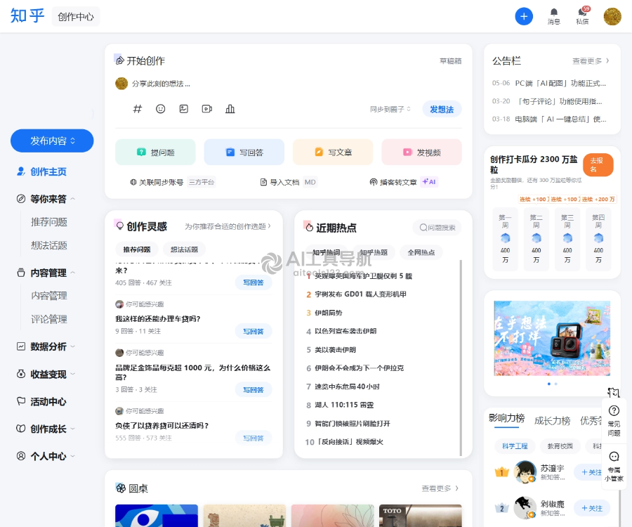Click the 收益变现 money bag icon

tap(21, 374)
